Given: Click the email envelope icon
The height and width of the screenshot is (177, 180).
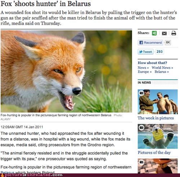Looking at the screenshot, I should (164, 33).
